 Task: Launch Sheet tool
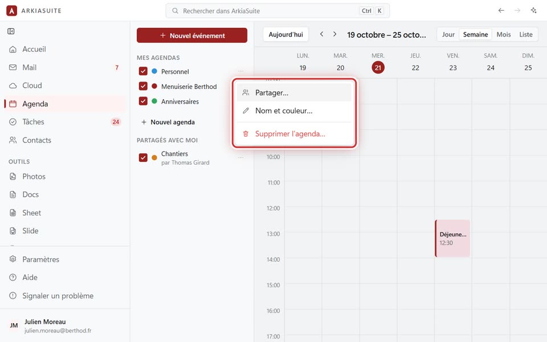coord(65,213)
